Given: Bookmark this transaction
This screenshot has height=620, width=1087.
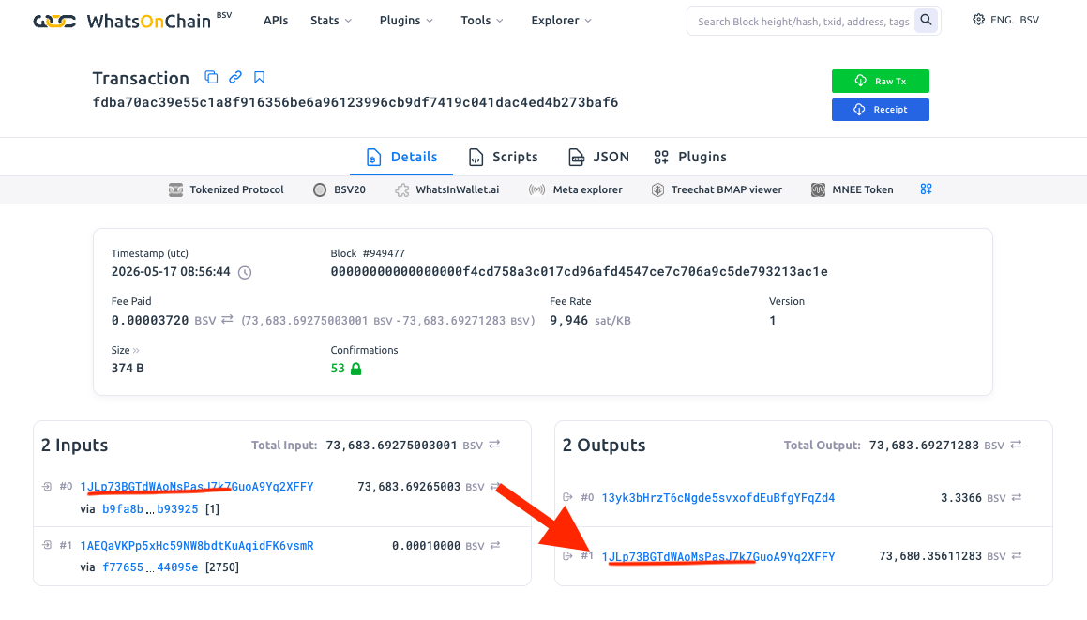Looking at the screenshot, I should (x=259, y=77).
